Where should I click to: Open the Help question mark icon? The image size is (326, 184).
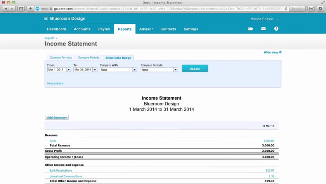(276, 29)
